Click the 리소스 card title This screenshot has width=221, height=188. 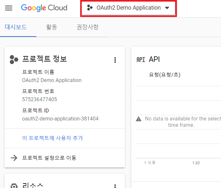click(33, 185)
